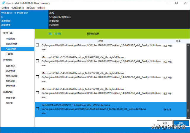Click the 大小 column header
This screenshot has height=133, width=190.
coord(178,41)
